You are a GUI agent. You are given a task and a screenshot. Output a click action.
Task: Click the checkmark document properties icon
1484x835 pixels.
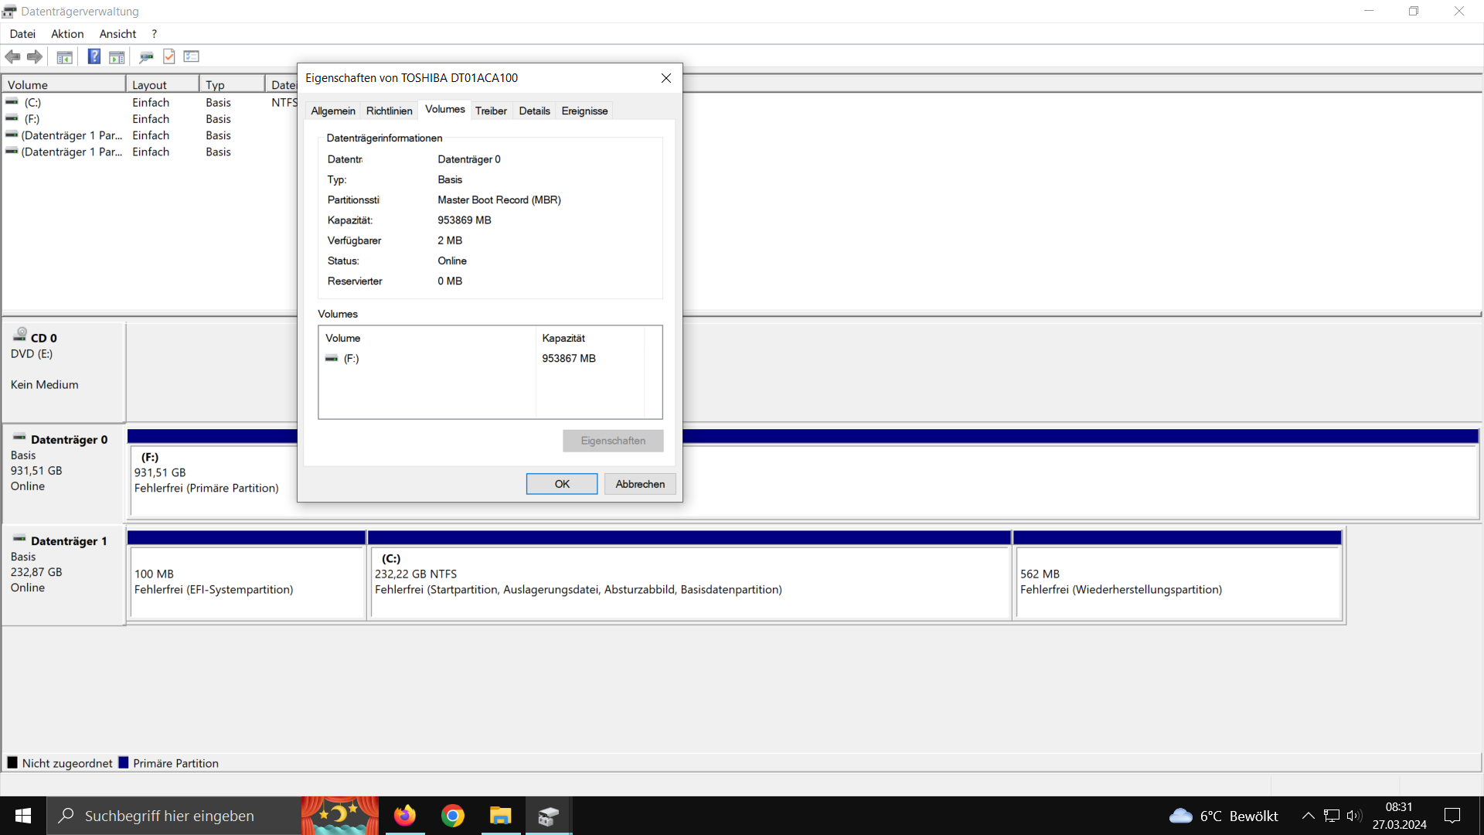pos(169,56)
